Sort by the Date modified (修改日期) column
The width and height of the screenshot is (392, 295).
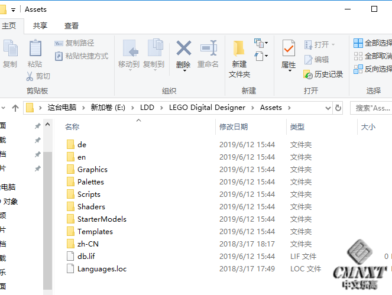[x=234, y=127]
